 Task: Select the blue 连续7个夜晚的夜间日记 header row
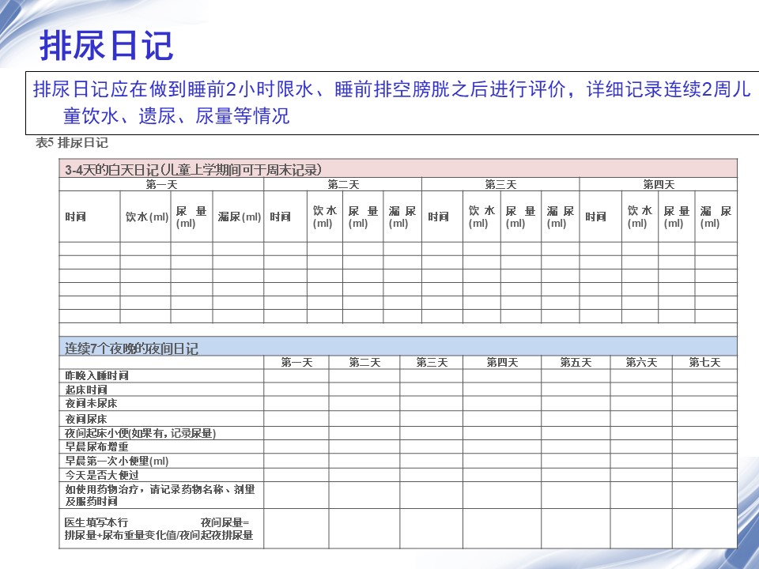[x=398, y=347]
